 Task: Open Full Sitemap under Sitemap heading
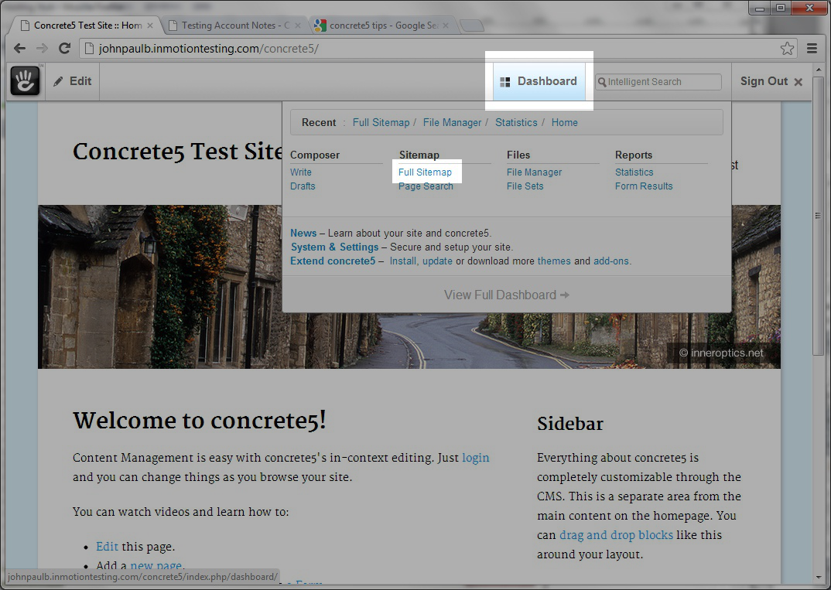click(x=425, y=172)
